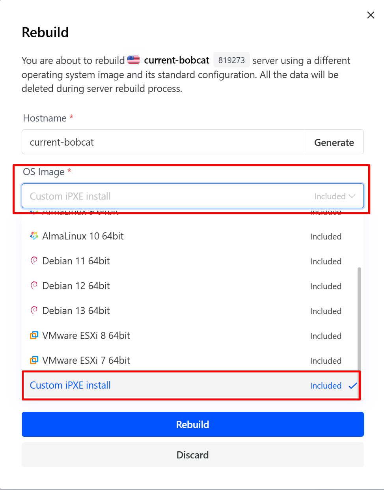Close the Rebuild dialog
384x490 pixels.
(x=371, y=15)
